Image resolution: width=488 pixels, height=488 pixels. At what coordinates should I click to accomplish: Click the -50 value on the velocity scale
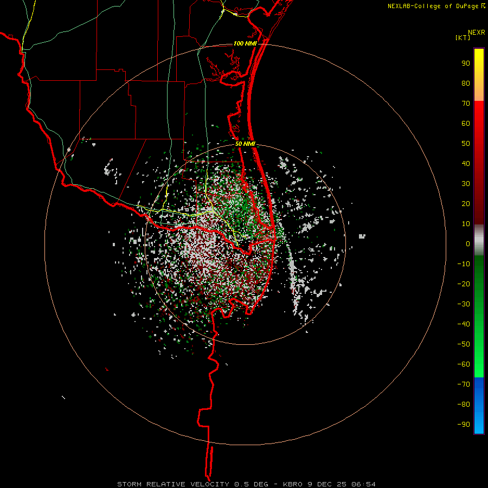tap(464, 344)
